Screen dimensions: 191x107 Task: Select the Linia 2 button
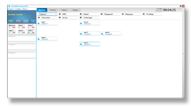tap(31, 26)
